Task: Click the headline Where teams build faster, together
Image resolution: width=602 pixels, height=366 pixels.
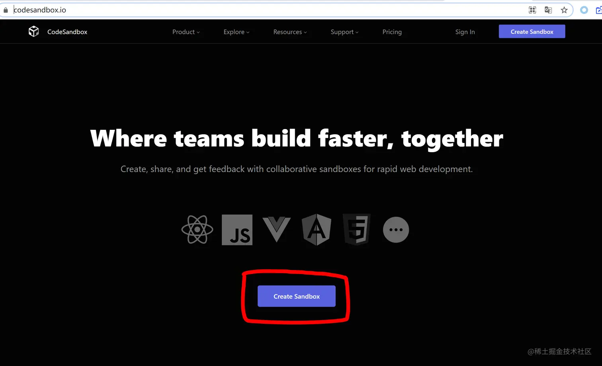Action: [x=297, y=139]
